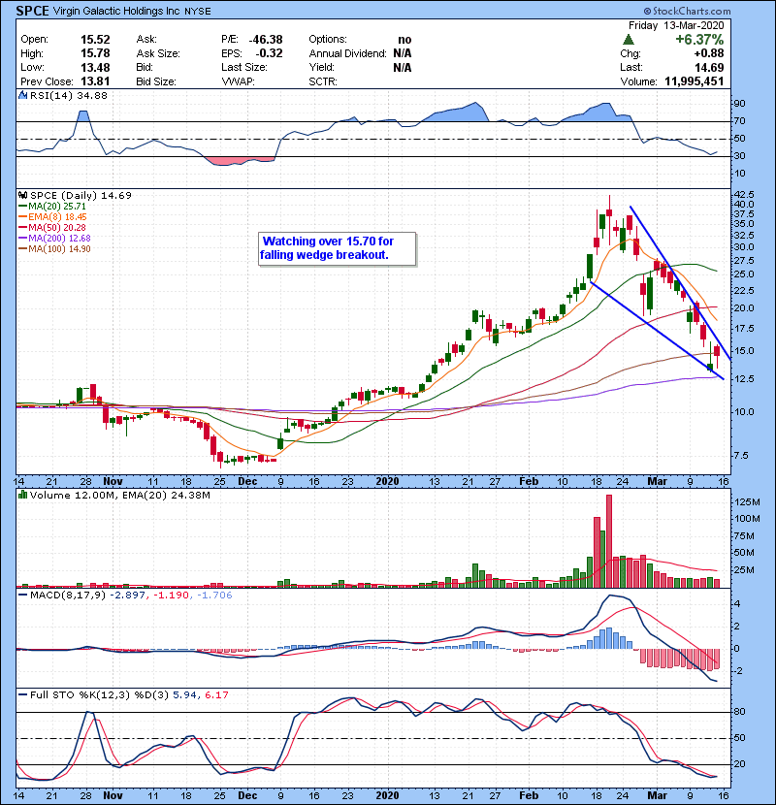The image size is (776, 805).
Task: Click the MACD(8,17,9) indicator name
Action: [x=68, y=596]
